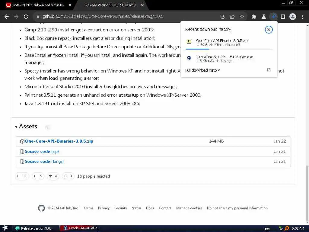Click the package icon next to binaries zip
The width and height of the screenshot is (309, 232).
point(22,141)
